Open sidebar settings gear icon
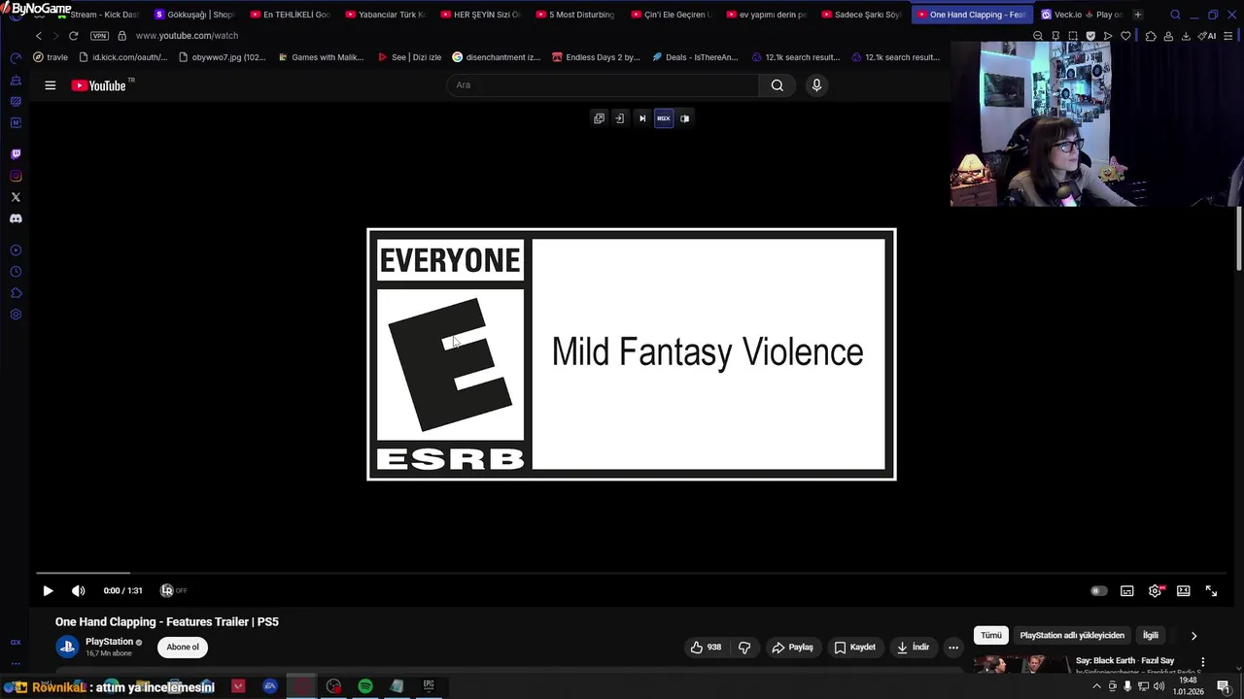The image size is (1244, 699). 16,315
